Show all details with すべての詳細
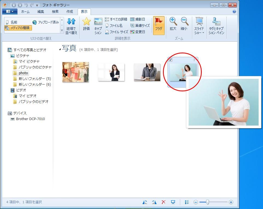 pos(116,19)
